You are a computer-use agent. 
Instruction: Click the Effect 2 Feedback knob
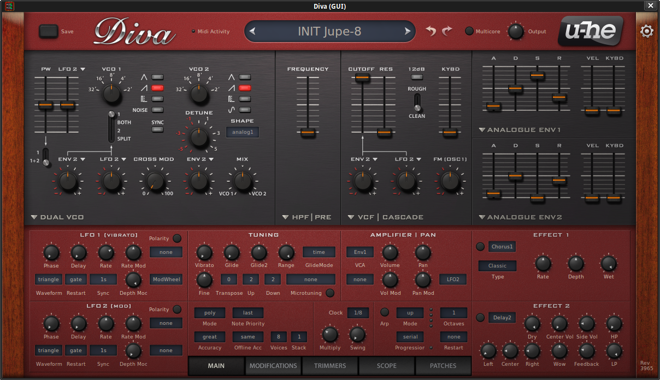587,351
